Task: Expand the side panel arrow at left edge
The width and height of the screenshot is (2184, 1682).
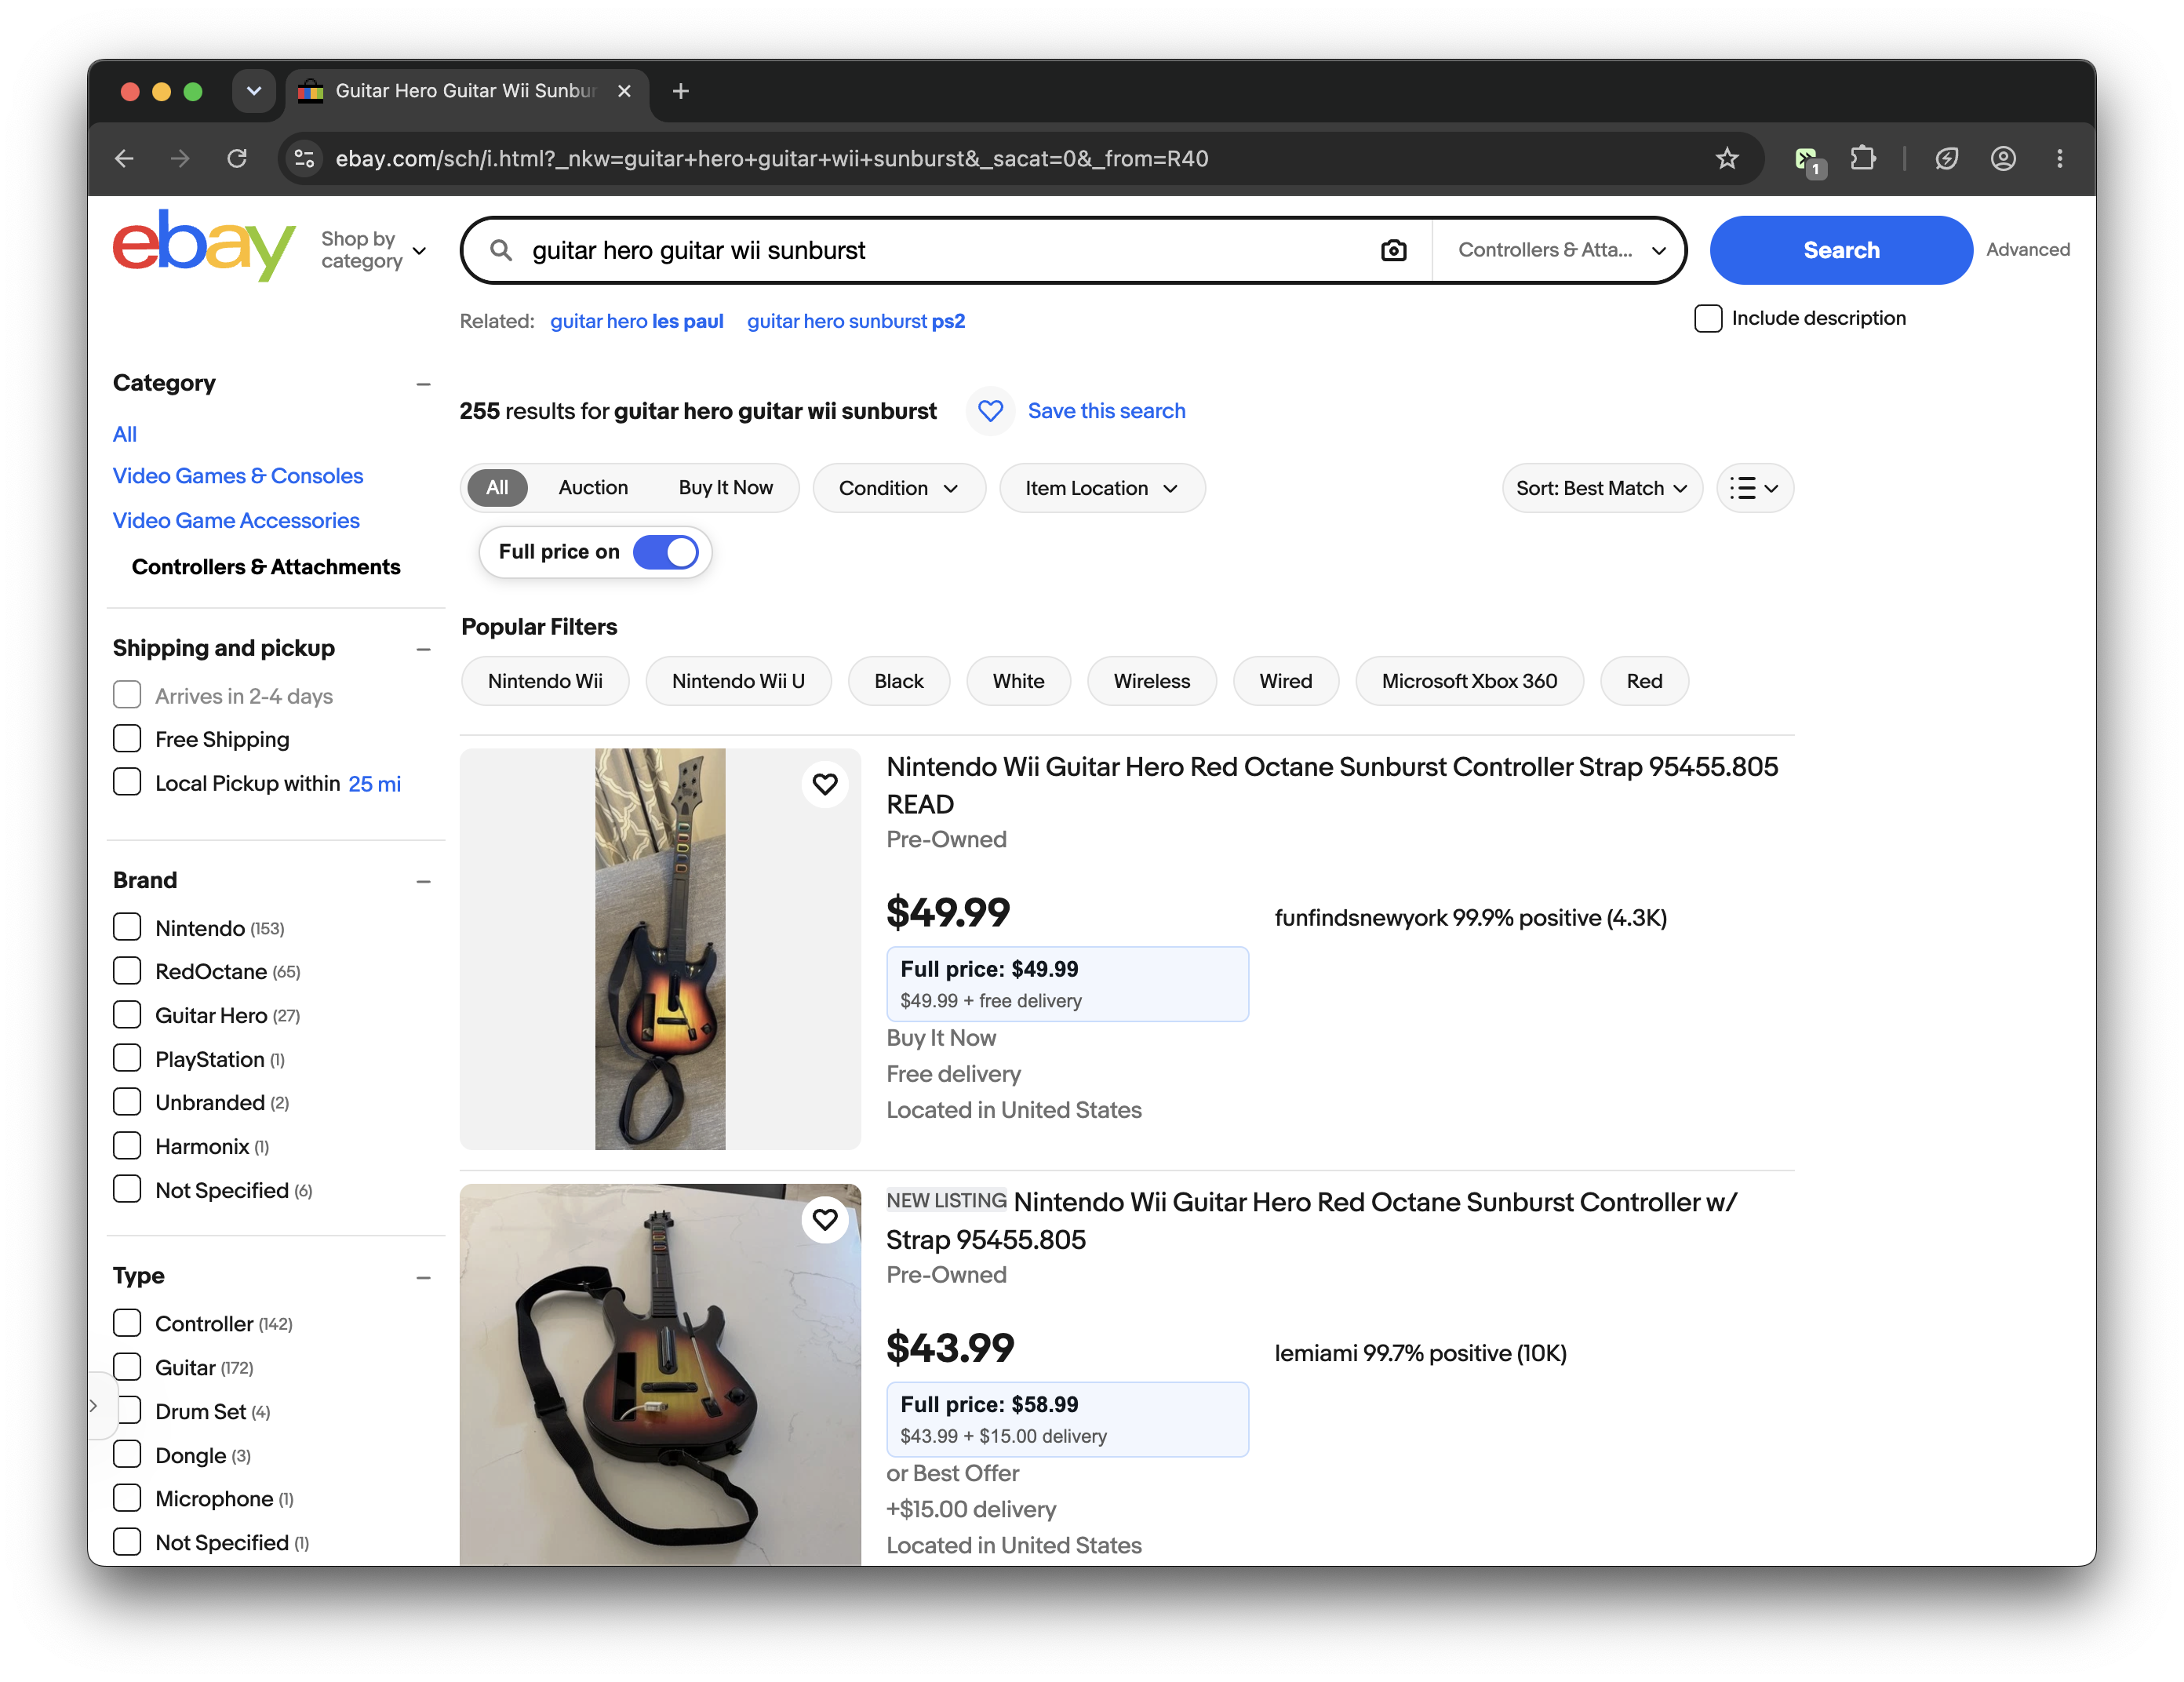Action: (x=94, y=1406)
